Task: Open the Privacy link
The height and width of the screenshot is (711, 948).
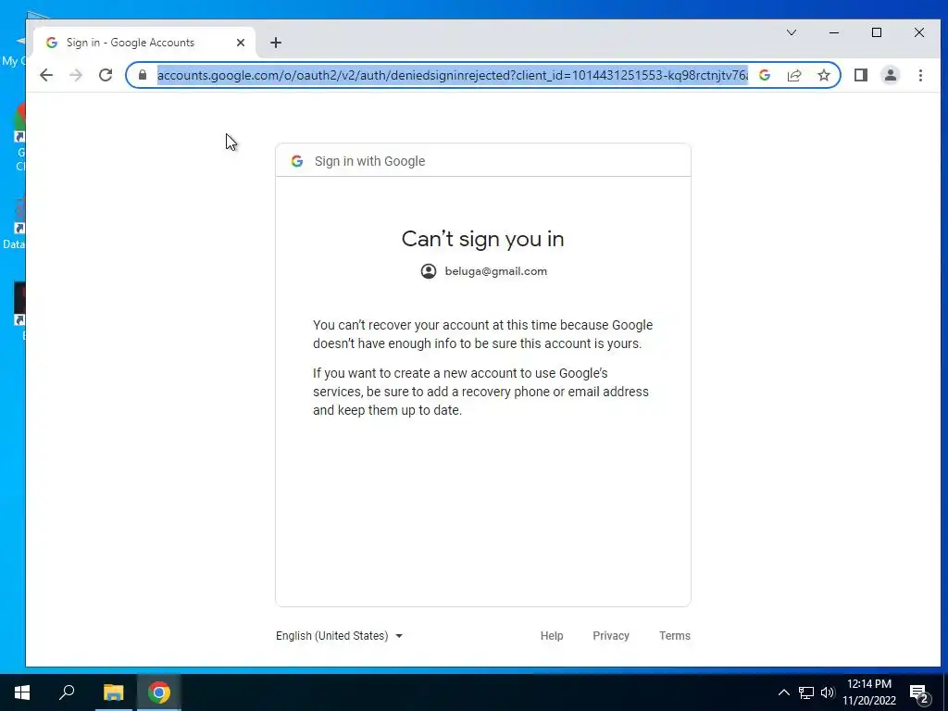Action: pos(611,635)
